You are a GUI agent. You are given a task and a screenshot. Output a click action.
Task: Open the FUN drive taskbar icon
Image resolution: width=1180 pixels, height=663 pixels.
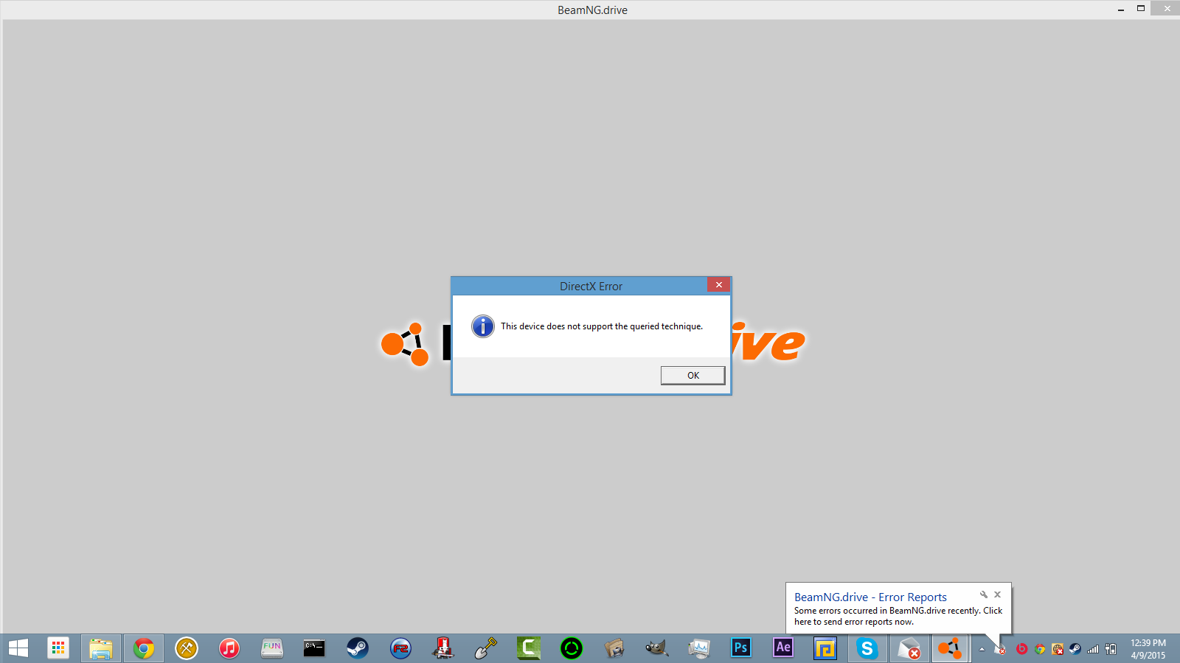[272, 648]
